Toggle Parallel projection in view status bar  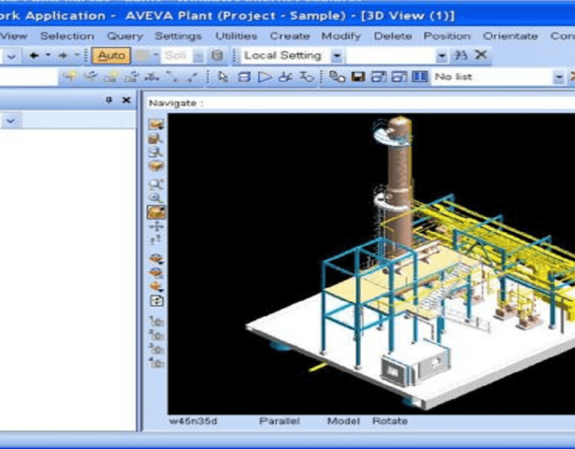pos(280,421)
